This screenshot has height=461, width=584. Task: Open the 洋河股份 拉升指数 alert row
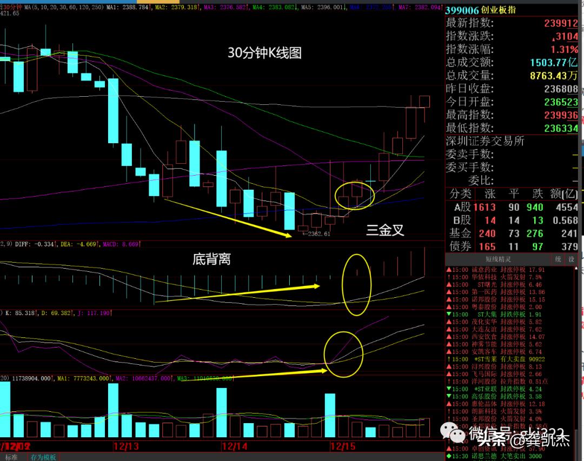497,382
